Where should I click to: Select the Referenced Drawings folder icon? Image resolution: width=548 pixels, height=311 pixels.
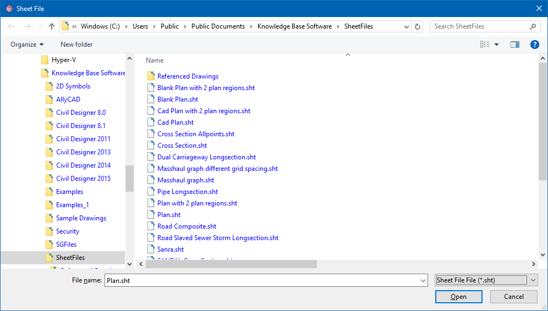click(x=151, y=76)
